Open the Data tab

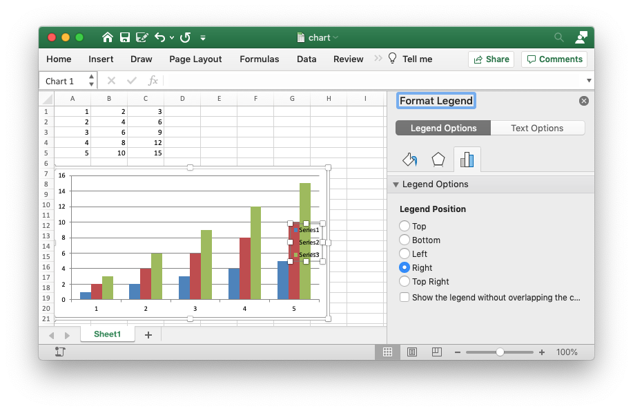[x=306, y=59]
